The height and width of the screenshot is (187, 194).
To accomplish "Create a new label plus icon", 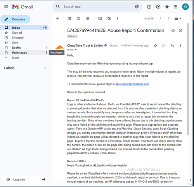I will [x=45, y=68].
